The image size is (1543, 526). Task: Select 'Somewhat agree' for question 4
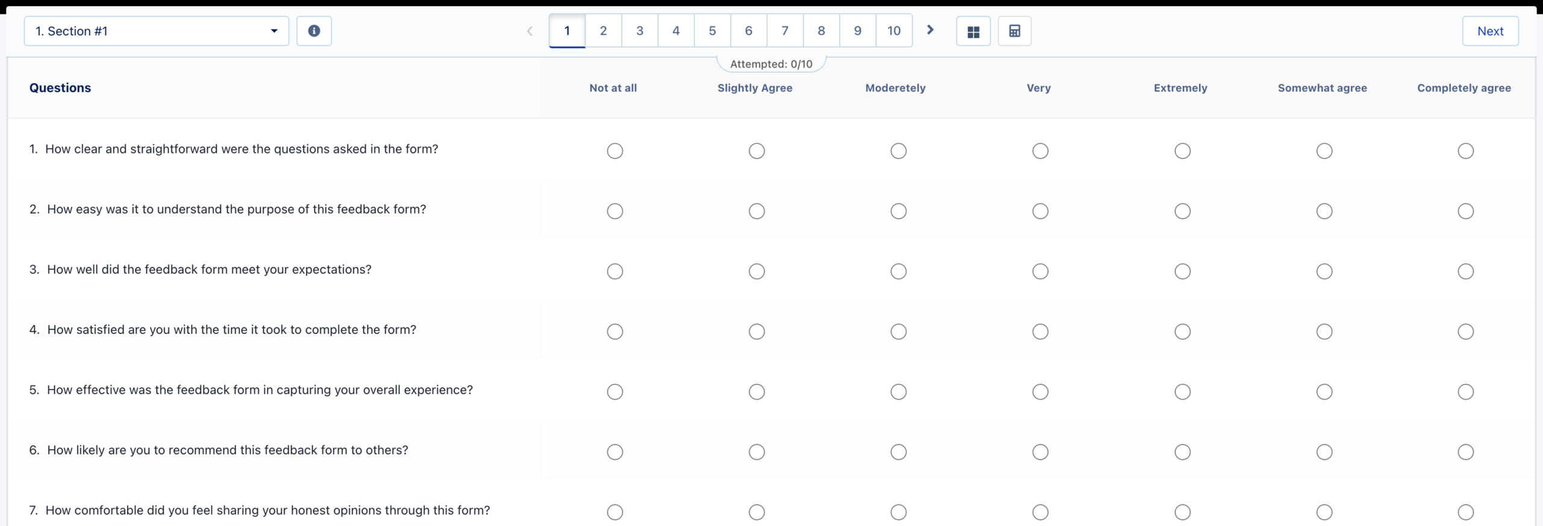click(x=1324, y=332)
